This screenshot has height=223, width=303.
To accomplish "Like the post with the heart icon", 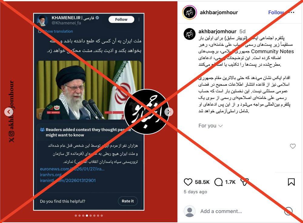I will (188, 182).
